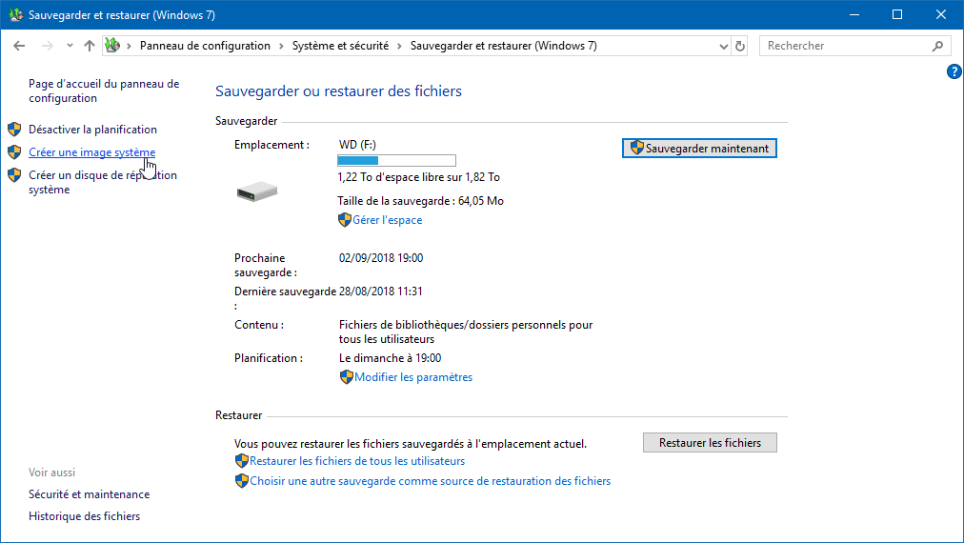Image resolution: width=964 pixels, height=543 pixels.
Task: Click the forward navigation arrow
Action: tap(47, 46)
